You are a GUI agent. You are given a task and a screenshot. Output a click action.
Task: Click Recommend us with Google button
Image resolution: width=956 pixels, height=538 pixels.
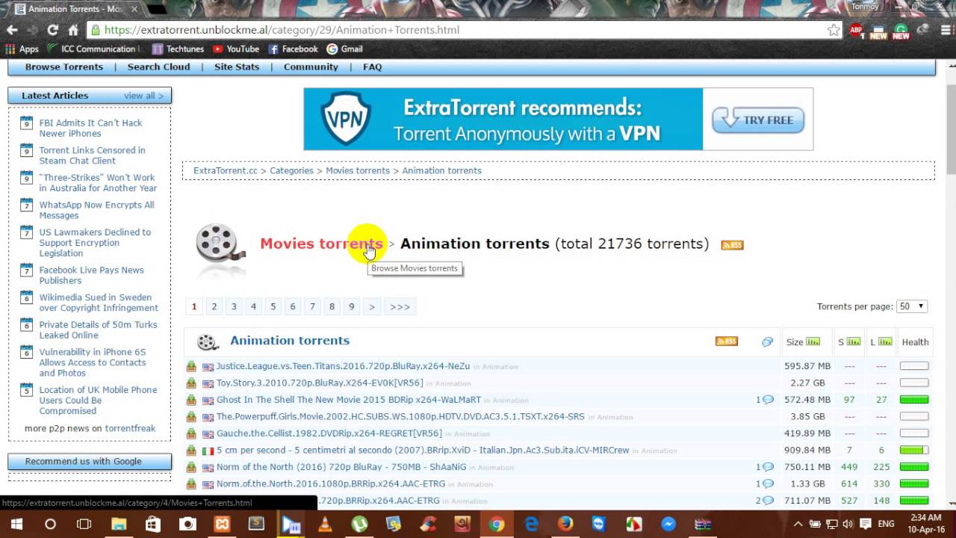click(90, 461)
